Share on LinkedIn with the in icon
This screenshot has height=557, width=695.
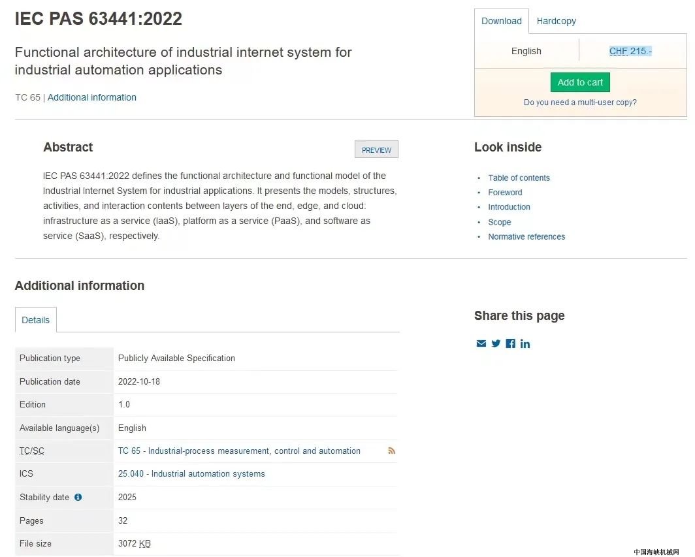click(525, 344)
